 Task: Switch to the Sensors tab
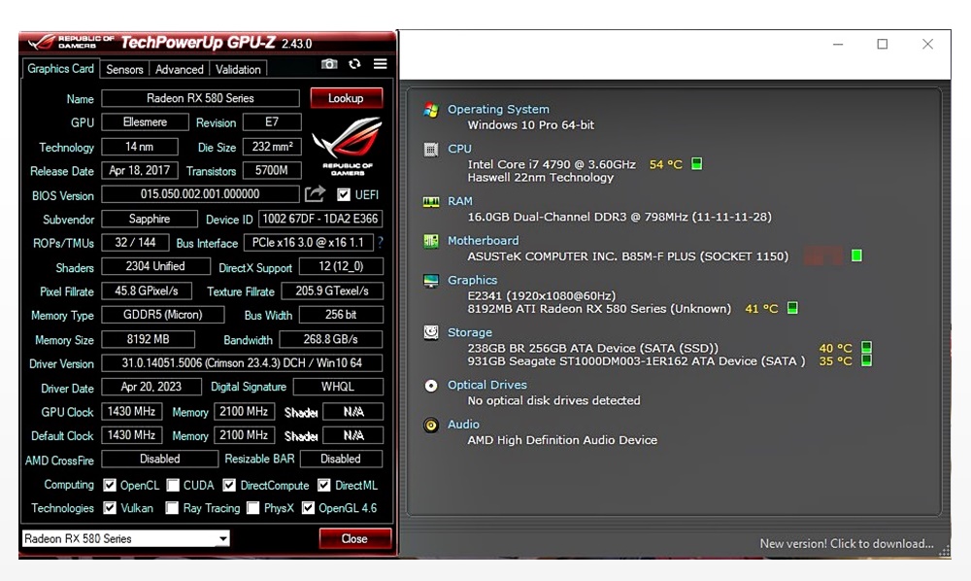pos(124,70)
